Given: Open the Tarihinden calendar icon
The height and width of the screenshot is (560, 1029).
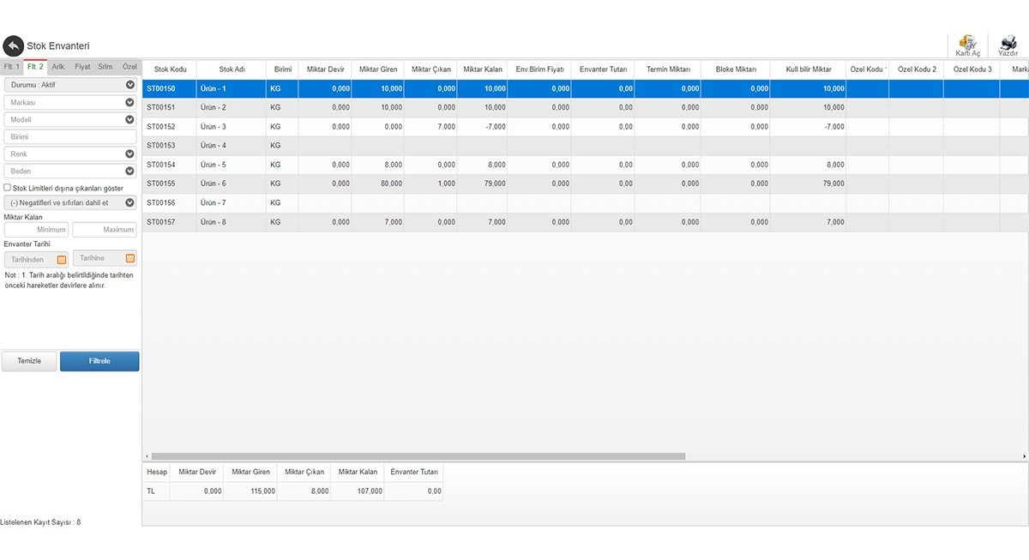Looking at the screenshot, I should pos(61,259).
